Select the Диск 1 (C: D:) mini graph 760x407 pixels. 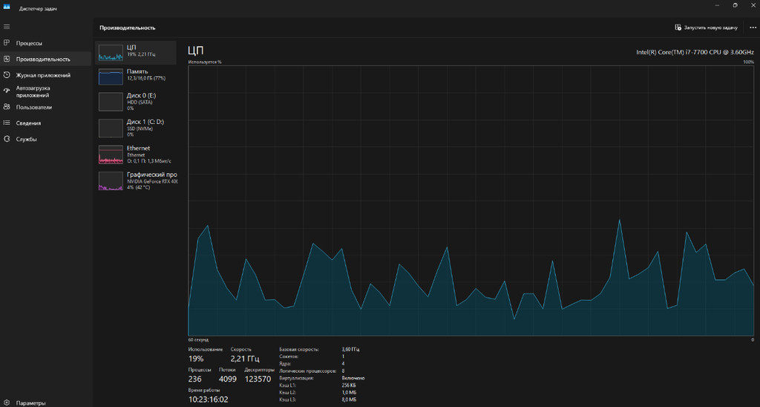click(x=111, y=128)
